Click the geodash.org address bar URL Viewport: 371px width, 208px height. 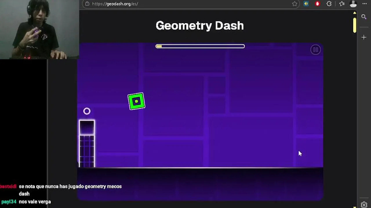click(x=115, y=4)
